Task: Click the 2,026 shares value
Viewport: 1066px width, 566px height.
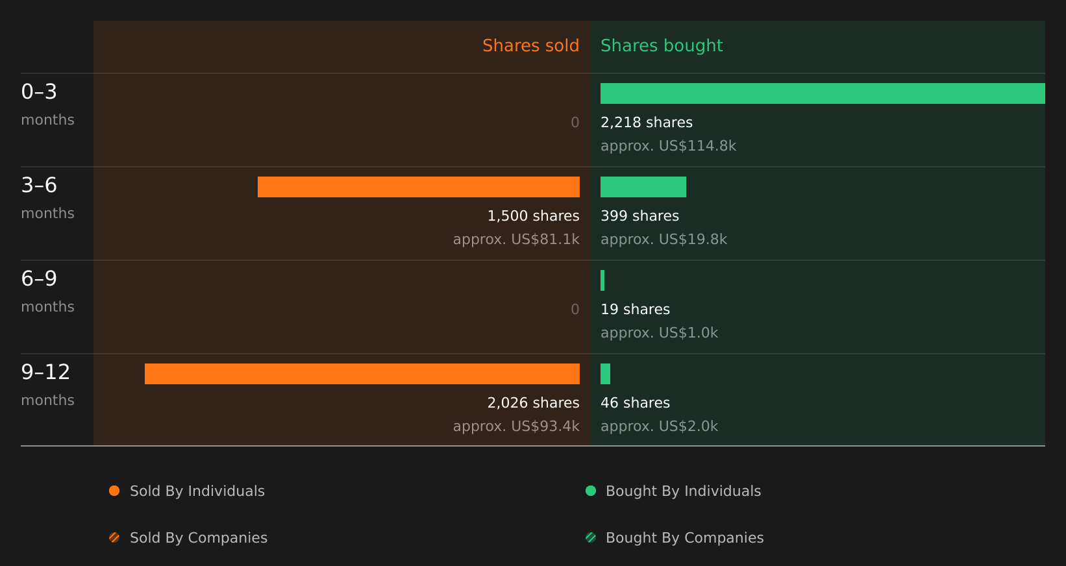Action: (534, 402)
